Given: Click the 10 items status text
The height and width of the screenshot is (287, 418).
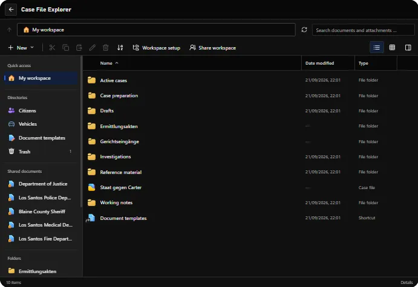Looking at the screenshot, I should point(13,283).
